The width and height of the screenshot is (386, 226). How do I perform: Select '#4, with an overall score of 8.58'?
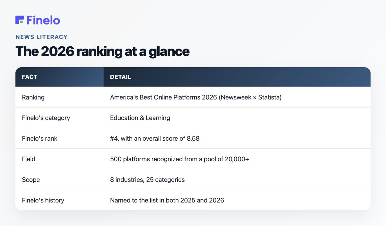[237, 138]
